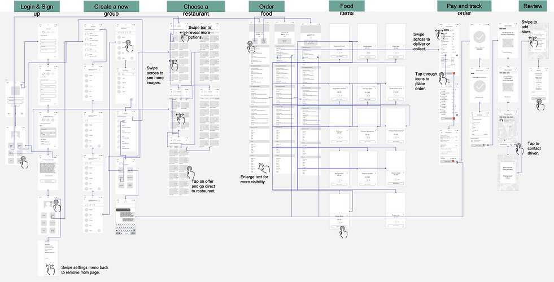Click the tap gesture icon on first Order food screen
554x282 pixels.
click(252, 47)
